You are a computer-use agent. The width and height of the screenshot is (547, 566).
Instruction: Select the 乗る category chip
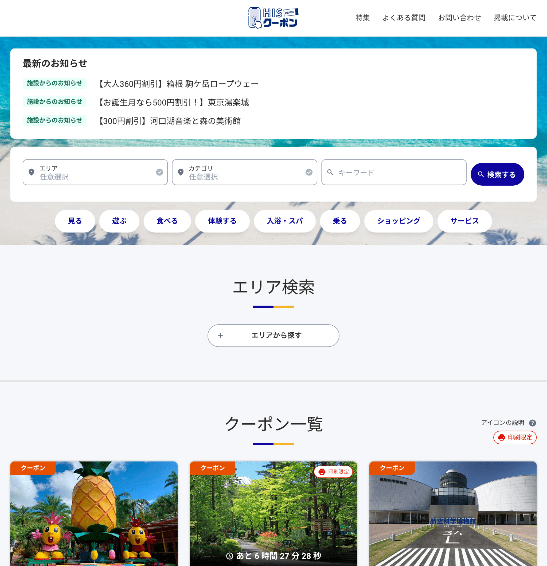[x=340, y=221]
